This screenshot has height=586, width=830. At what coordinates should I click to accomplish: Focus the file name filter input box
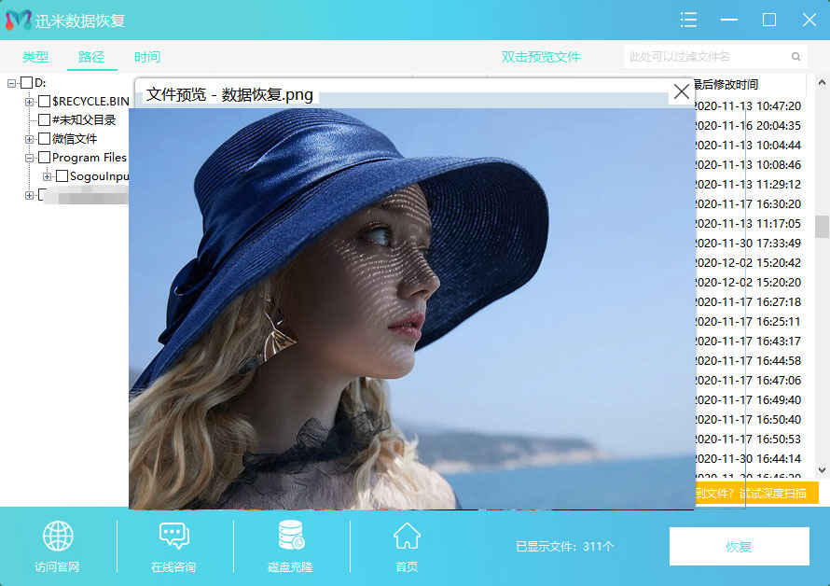(707, 57)
